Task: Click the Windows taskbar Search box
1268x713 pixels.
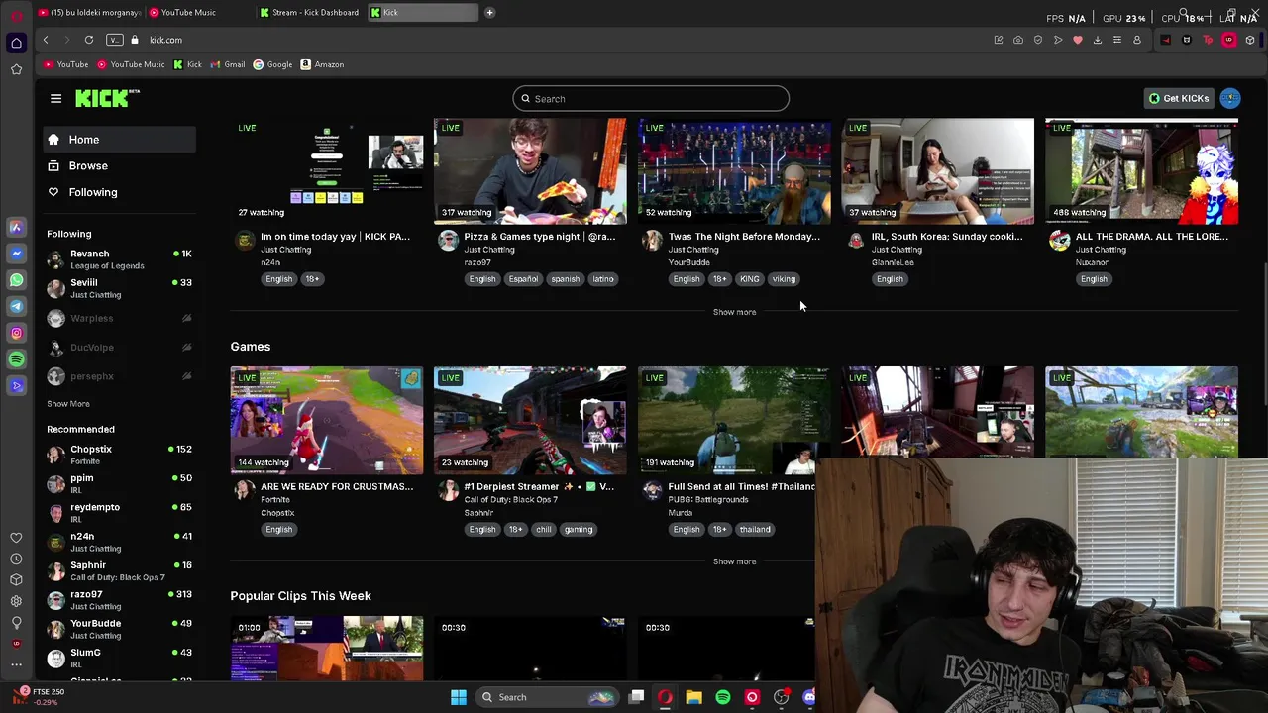Action: (x=547, y=697)
